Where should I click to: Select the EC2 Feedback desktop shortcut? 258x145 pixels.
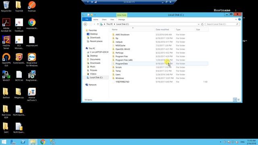19,25
